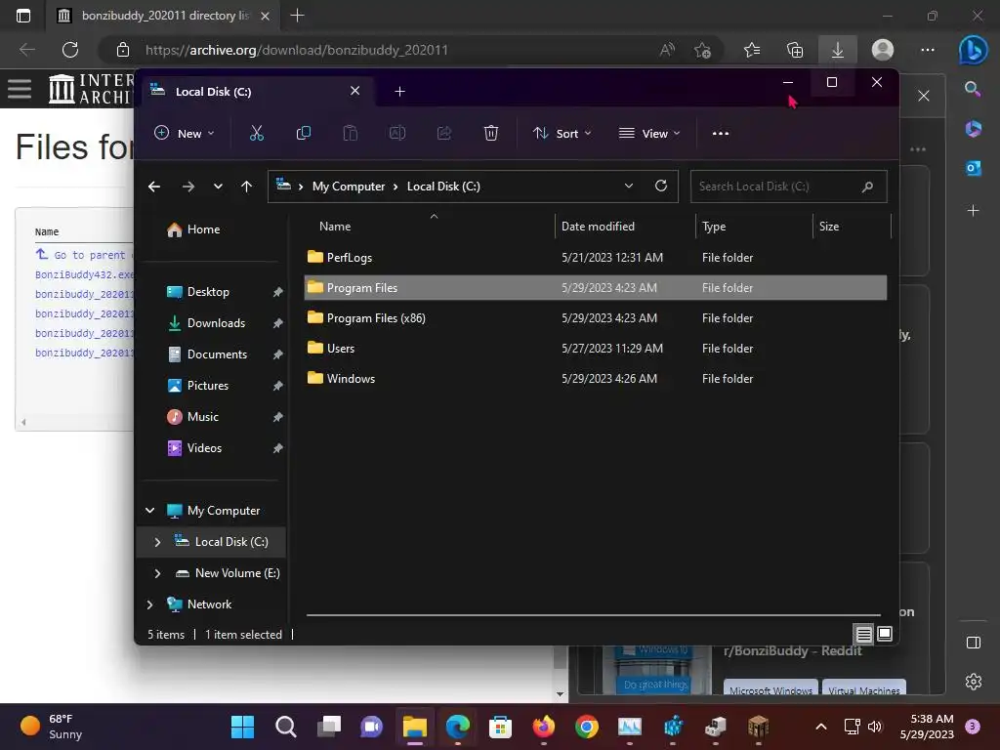1000x750 pixels.
Task: Expand the address bar history dropdown
Action: pyautogui.click(x=629, y=186)
